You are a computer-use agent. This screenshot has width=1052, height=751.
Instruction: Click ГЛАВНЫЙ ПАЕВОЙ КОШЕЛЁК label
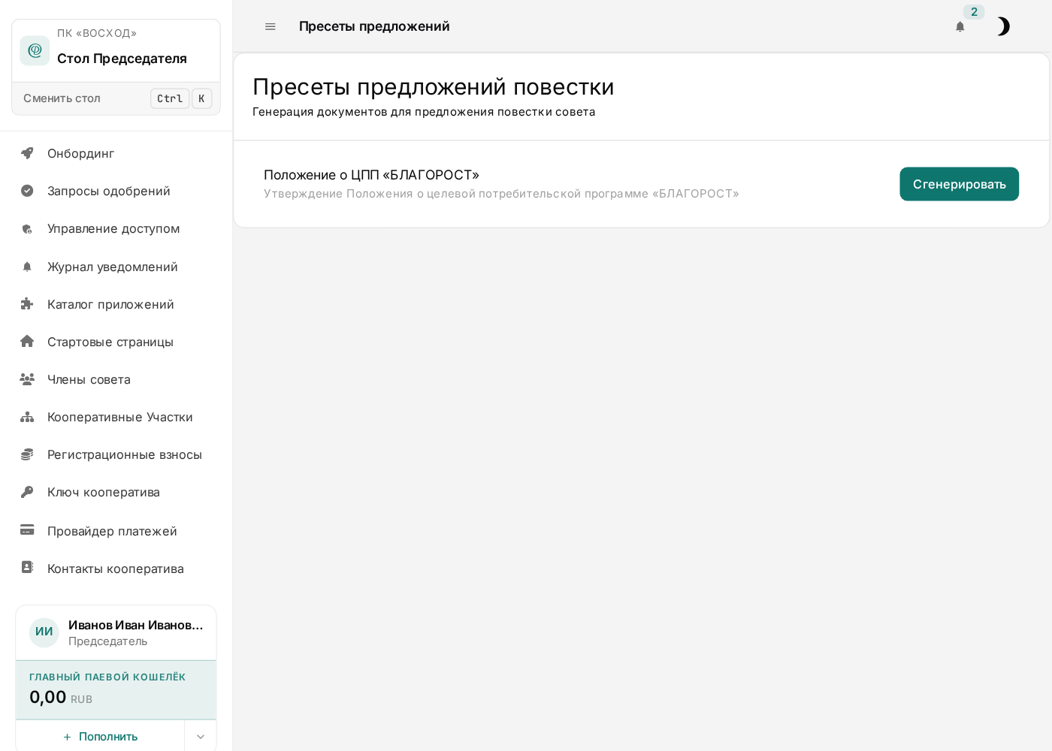coord(107,677)
